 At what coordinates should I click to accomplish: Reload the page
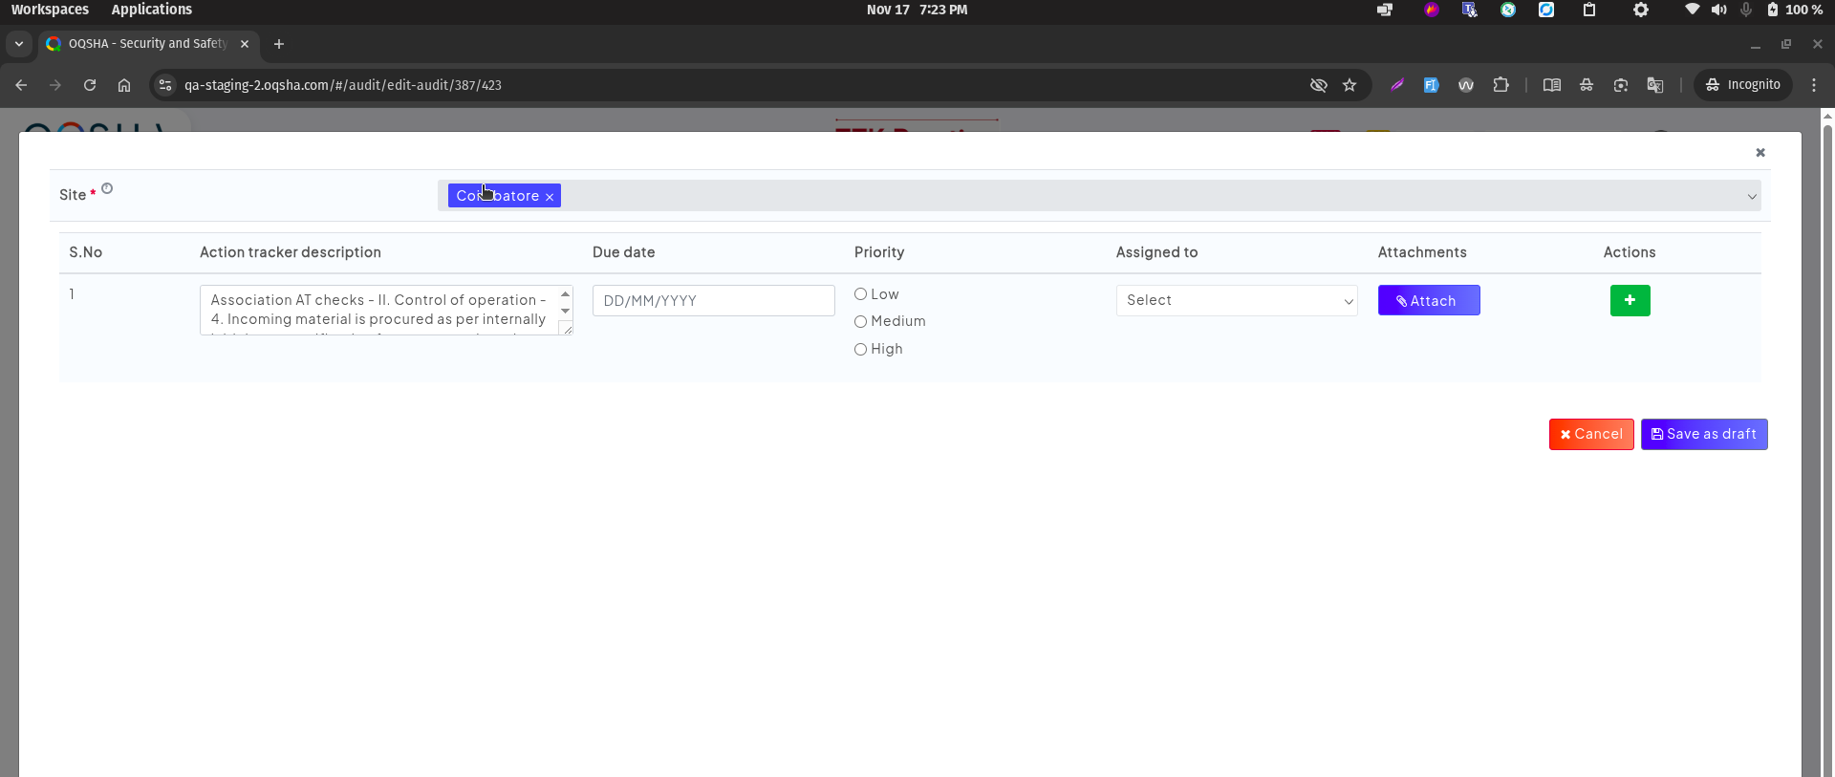click(x=90, y=85)
